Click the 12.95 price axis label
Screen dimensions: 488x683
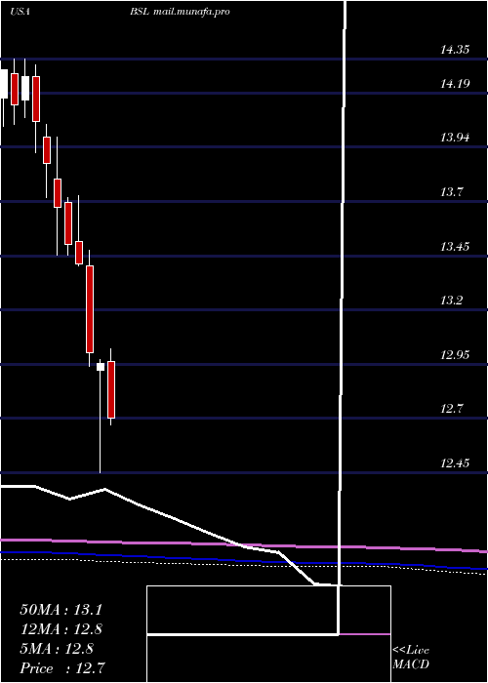pyautogui.click(x=456, y=355)
